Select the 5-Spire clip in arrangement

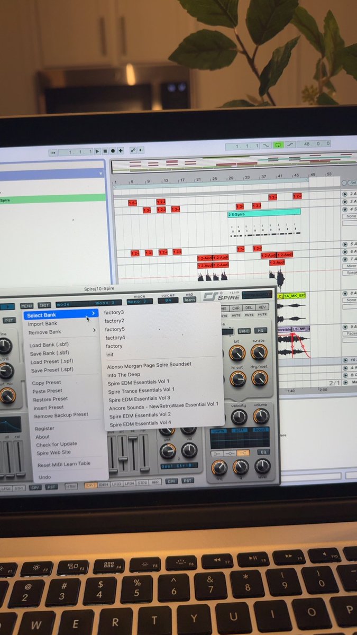[264, 212]
